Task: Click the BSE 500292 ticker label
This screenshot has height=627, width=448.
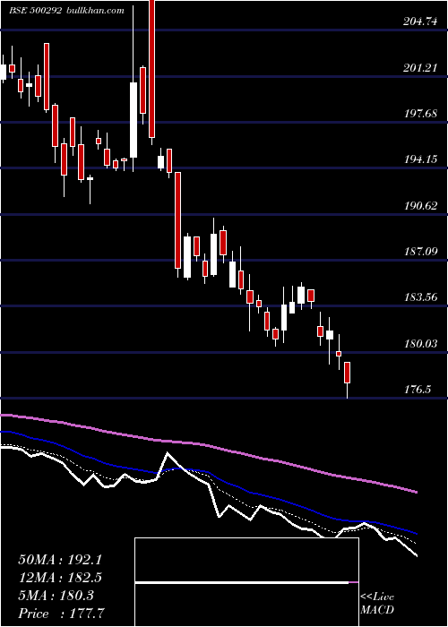Action: pyautogui.click(x=35, y=11)
